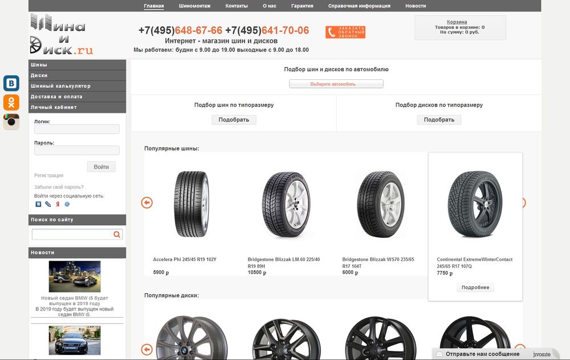The width and height of the screenshot is (570, 360).
Task: Open Шины in the sidebar menu
Action: 77,65
